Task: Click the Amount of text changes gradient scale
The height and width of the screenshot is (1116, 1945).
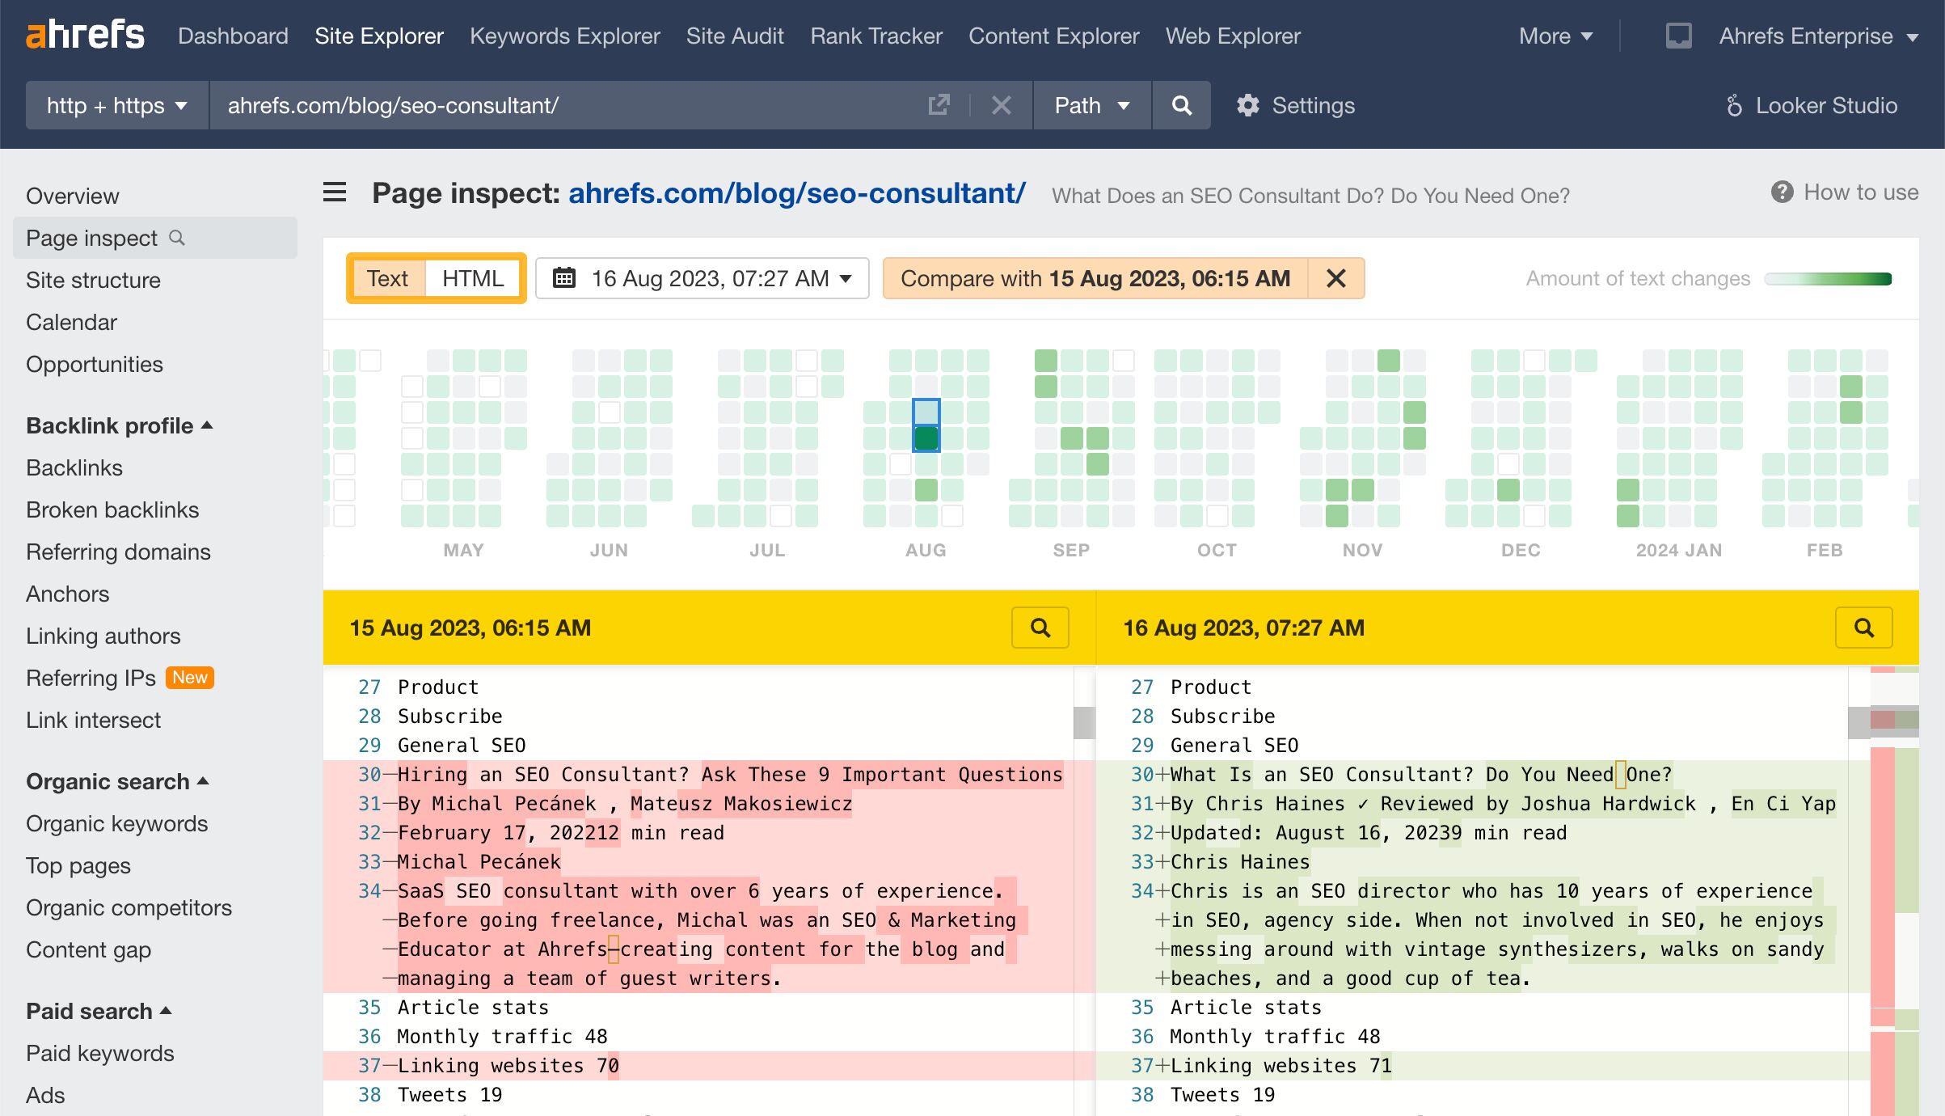Action: (x=1829, y=278)
